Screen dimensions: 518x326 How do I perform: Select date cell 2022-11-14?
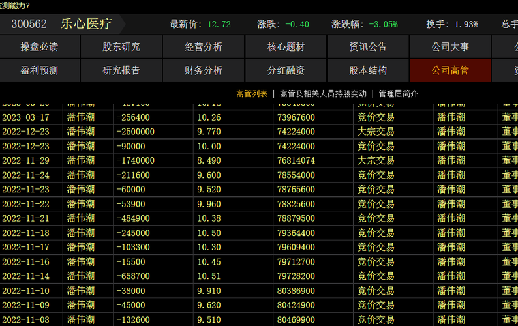[25, 276]
